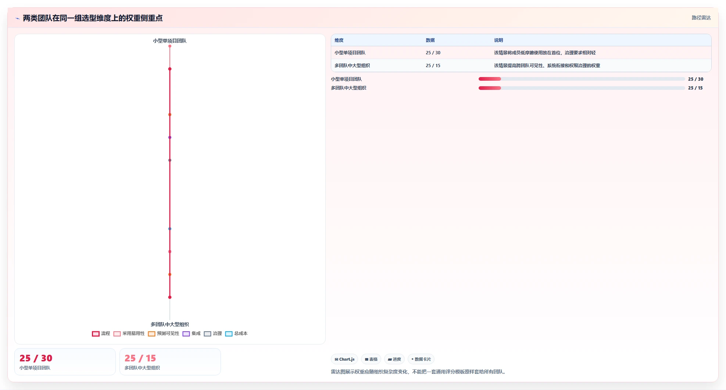Click the blue data point on the radar axis
This screenshot has width=726, height=390.
[x=170, y=229]
